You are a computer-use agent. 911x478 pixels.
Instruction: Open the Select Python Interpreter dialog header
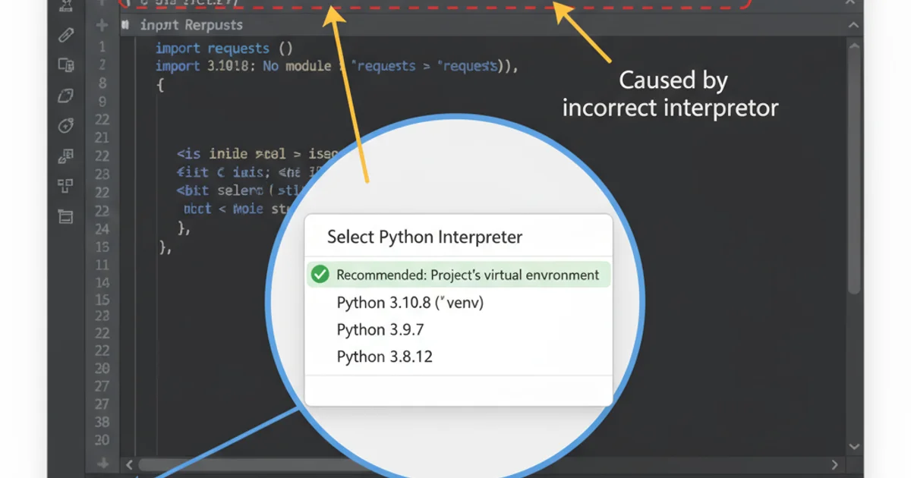(x=425, y=237)
